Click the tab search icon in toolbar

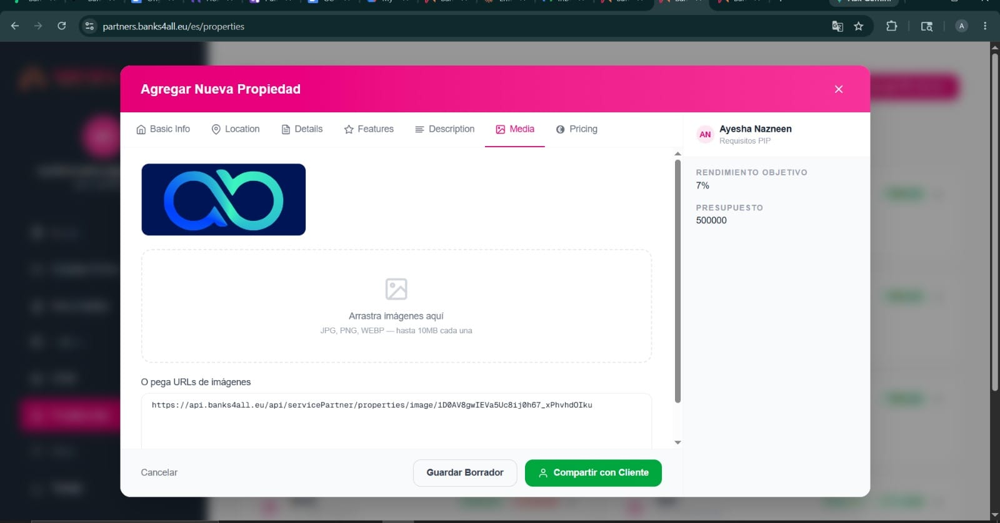click(x=927, y=26)
